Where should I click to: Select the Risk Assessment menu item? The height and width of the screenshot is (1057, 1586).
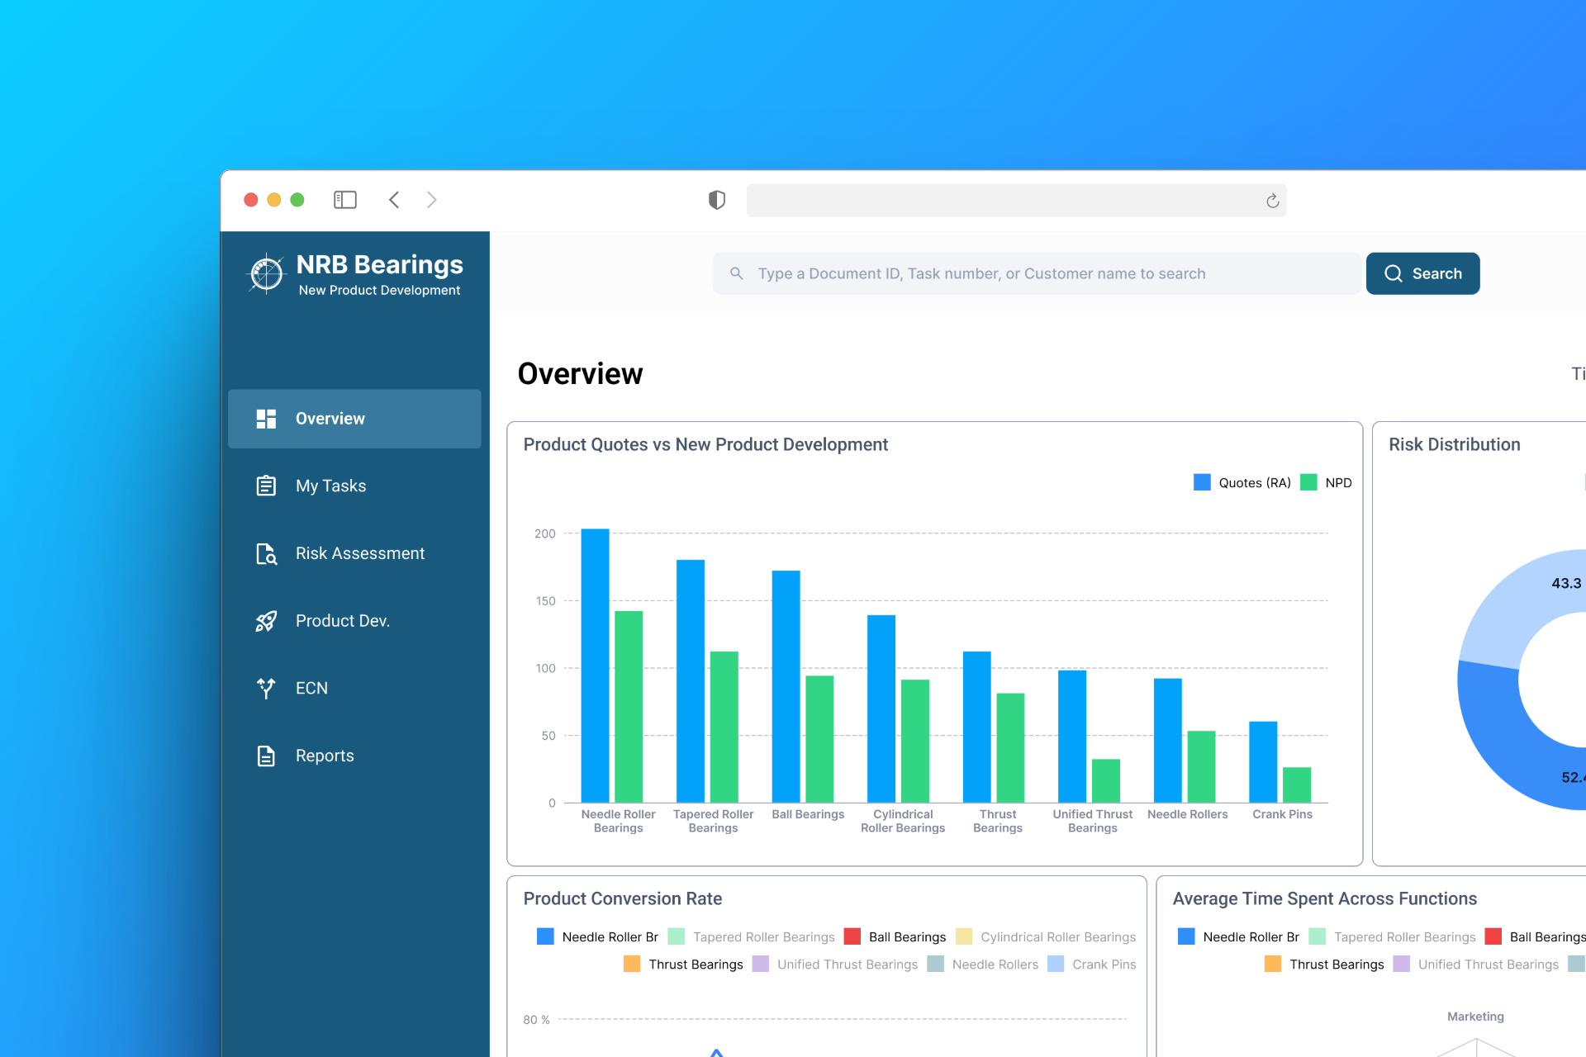(x=354, y=553)
